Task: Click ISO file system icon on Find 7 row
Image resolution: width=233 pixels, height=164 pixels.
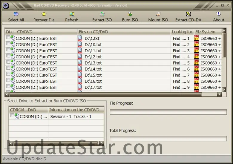Action: (x=196, y=75)
